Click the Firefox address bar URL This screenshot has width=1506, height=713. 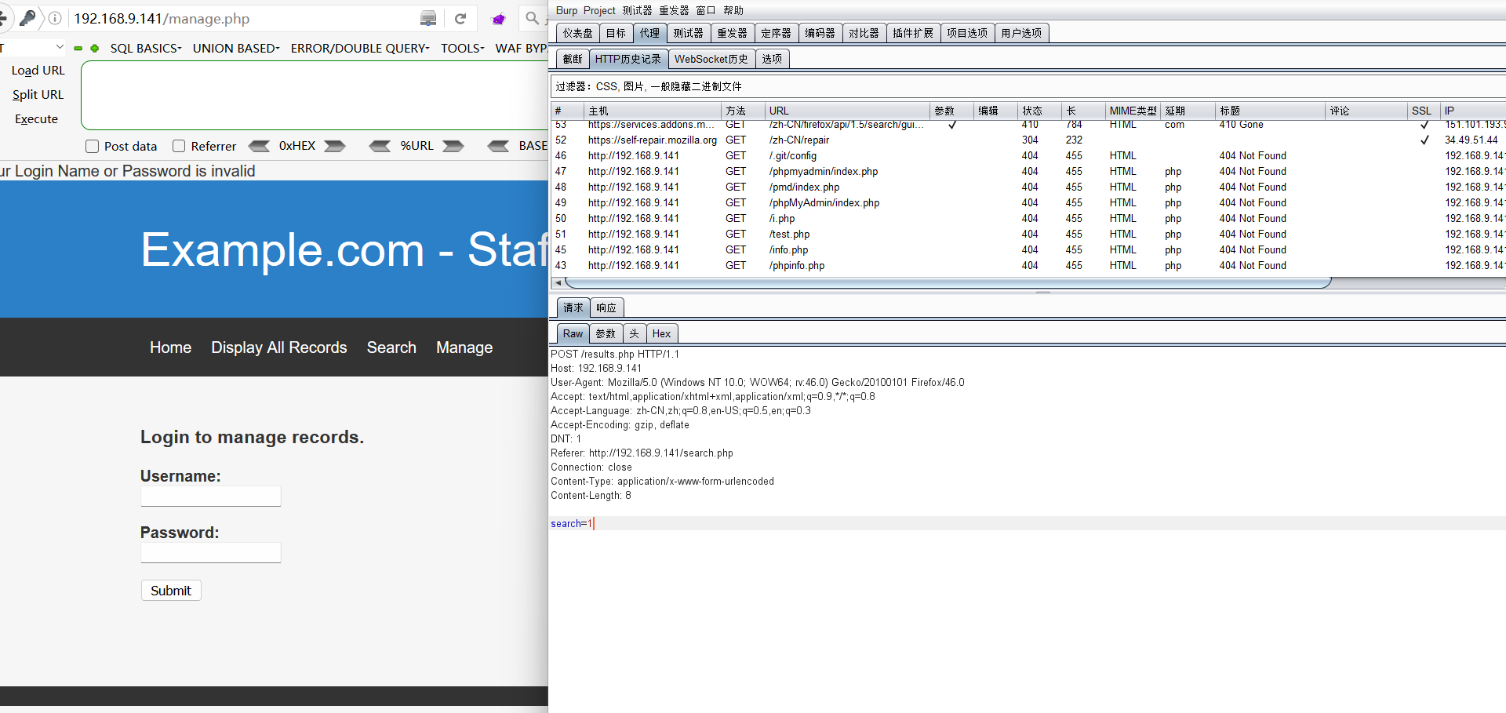162,19
